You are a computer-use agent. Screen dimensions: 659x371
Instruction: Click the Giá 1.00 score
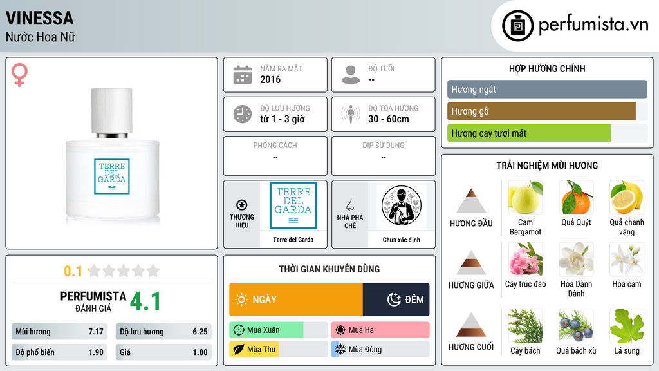tap(163, 352)
